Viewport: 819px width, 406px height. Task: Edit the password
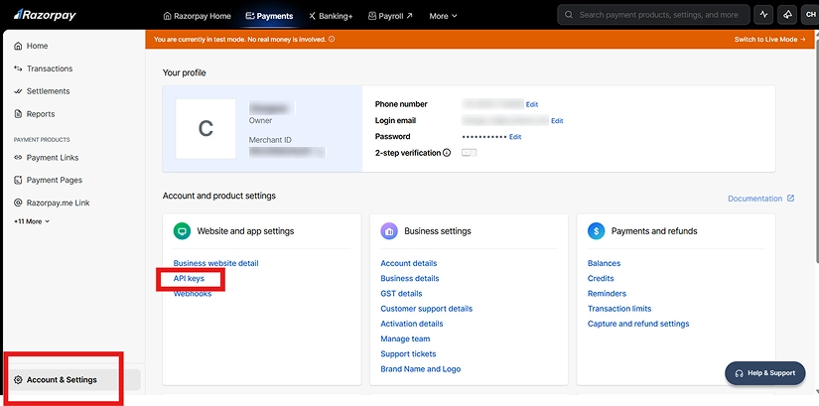point(515,137)
